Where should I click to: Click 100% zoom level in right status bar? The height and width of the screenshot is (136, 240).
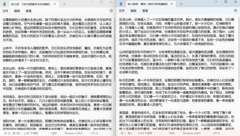pyautogui.click(x=172, y=133)
